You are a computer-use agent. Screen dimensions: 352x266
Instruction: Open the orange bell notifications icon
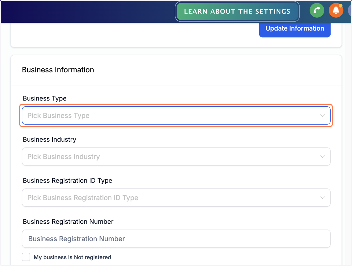pyautogui.click(x=336, y=11)
